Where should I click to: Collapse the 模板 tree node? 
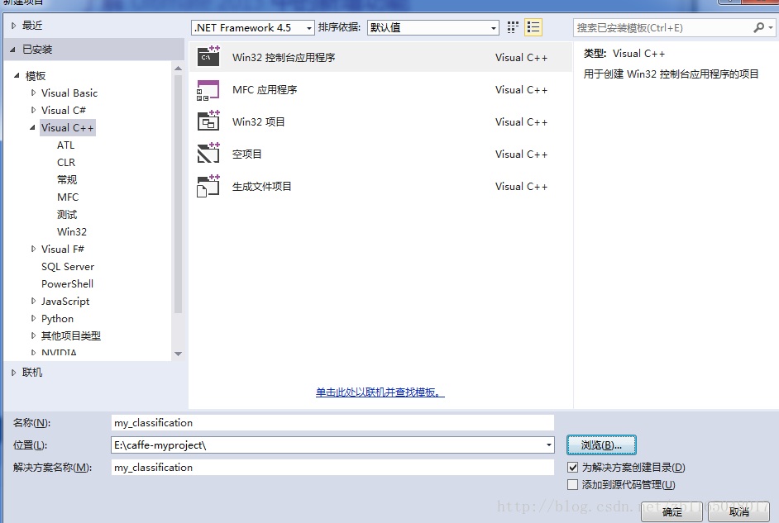pyautogui.click(x=17, y=75)
